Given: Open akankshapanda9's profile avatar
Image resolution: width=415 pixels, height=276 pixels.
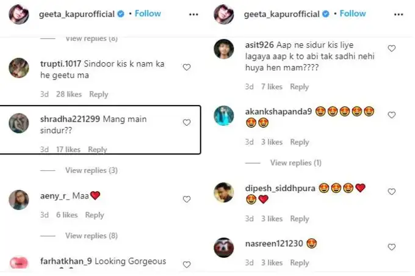Looking at the screenshot, I should 225,115.
